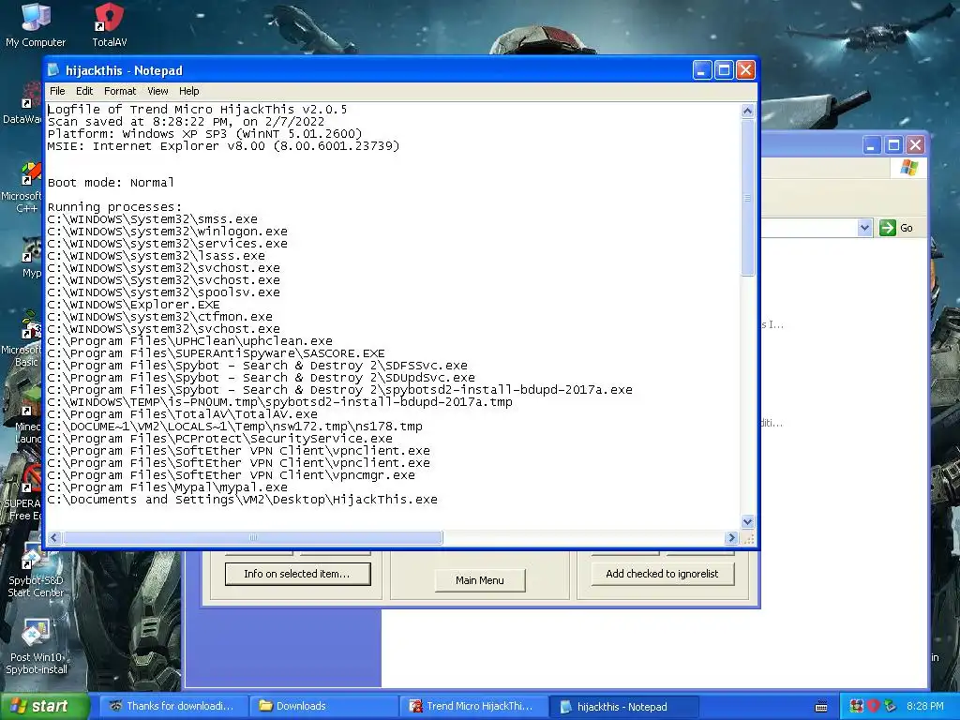This screenshot has width=960, height=720.
Task: Click the SDFSSvc.exe process line
Action: pos(257,366)
